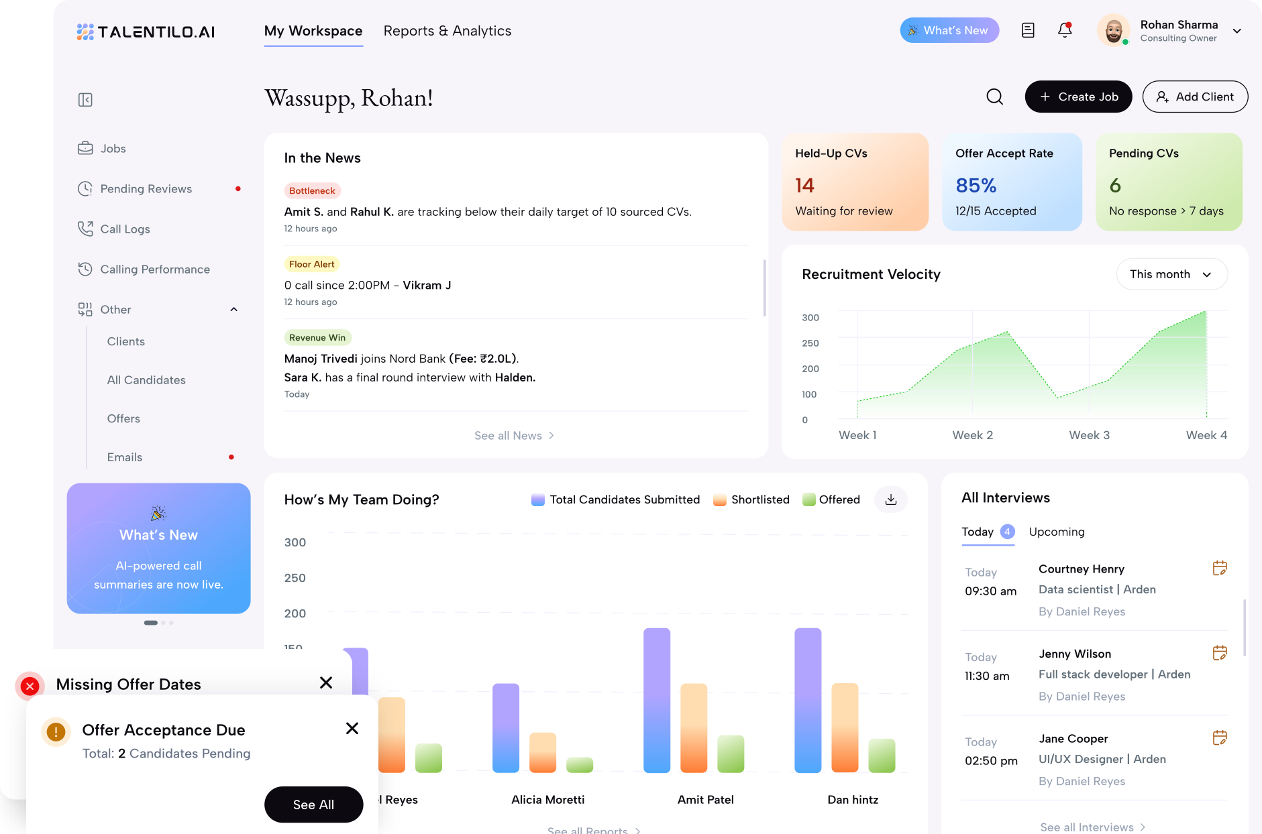Open calendar icon for Jane Cooper interview

pyautogui.click(x=1220, y=738)
